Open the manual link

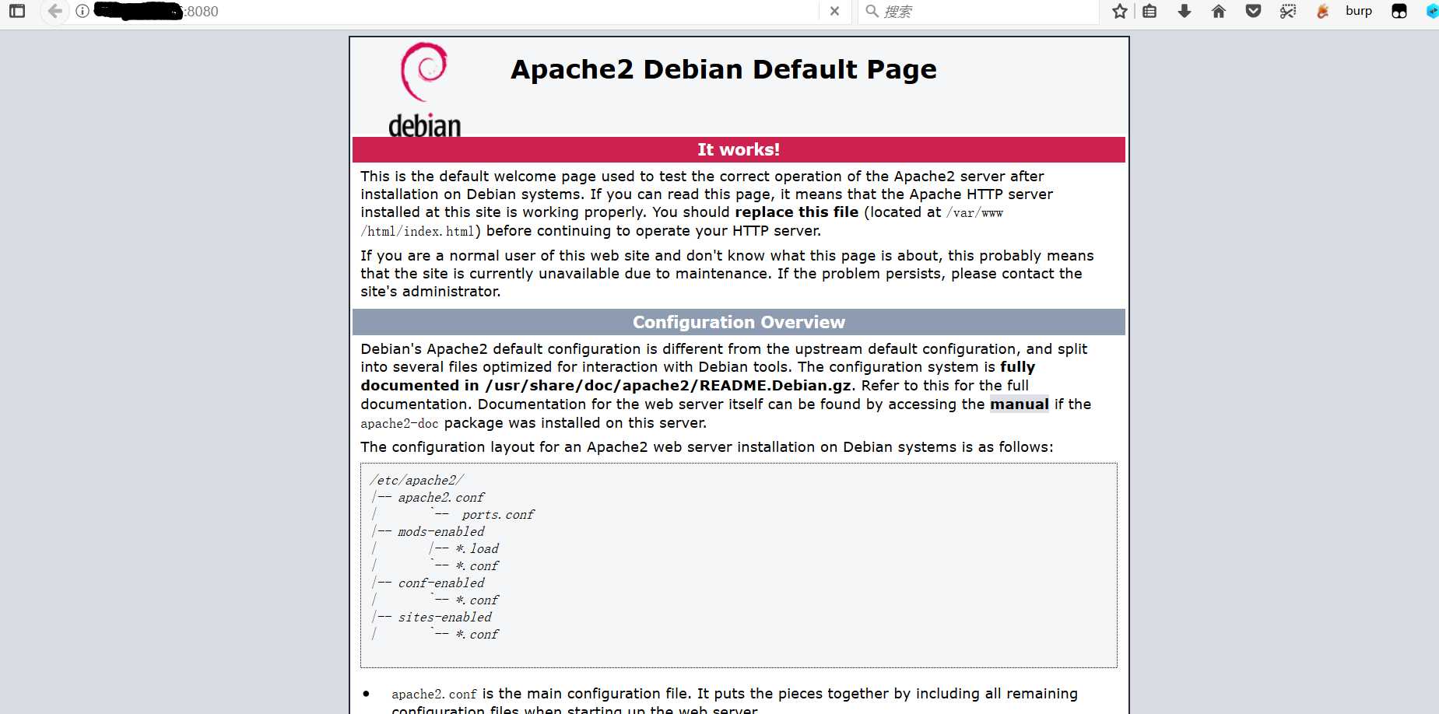(1019, 404)
